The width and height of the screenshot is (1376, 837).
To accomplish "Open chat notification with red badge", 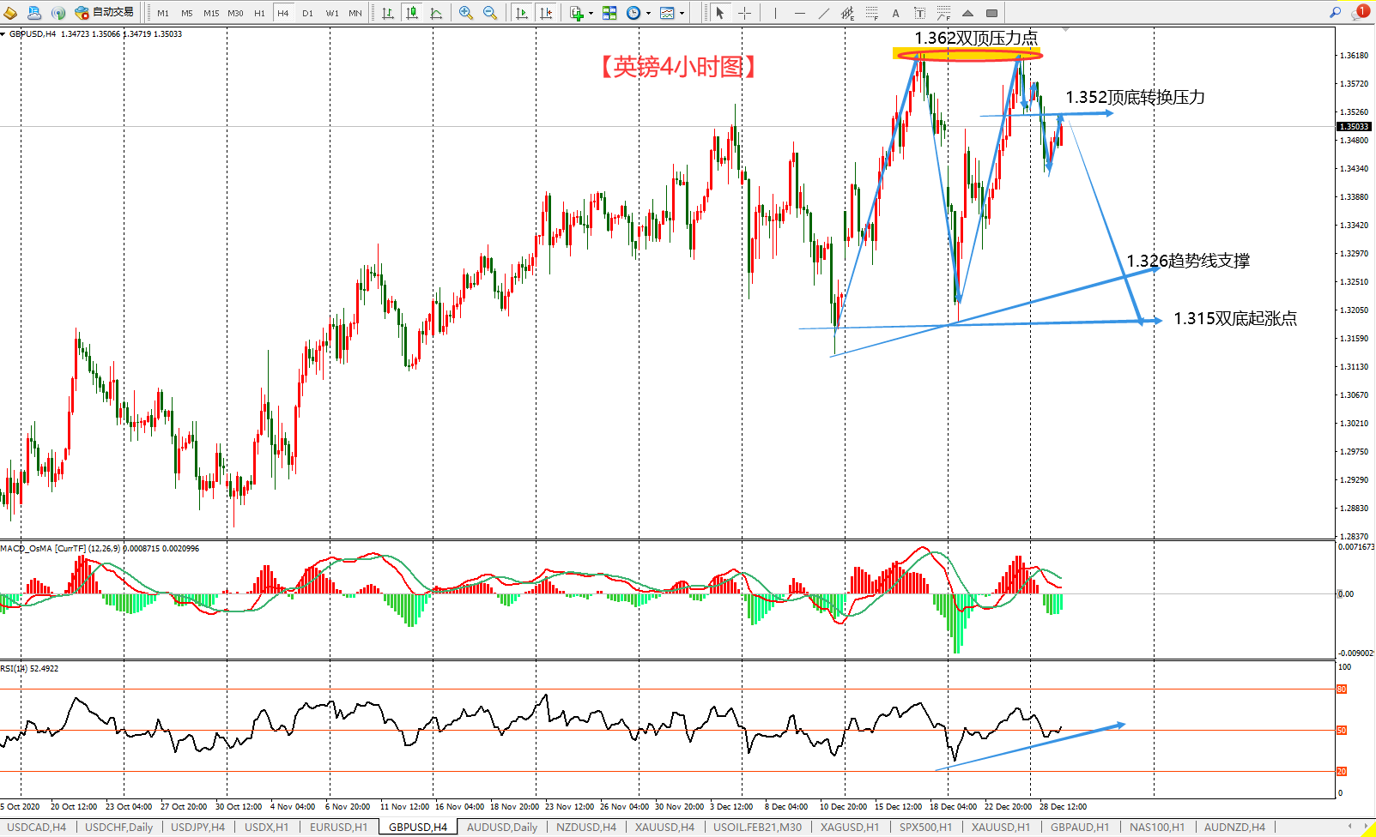I will (1360, 12).
